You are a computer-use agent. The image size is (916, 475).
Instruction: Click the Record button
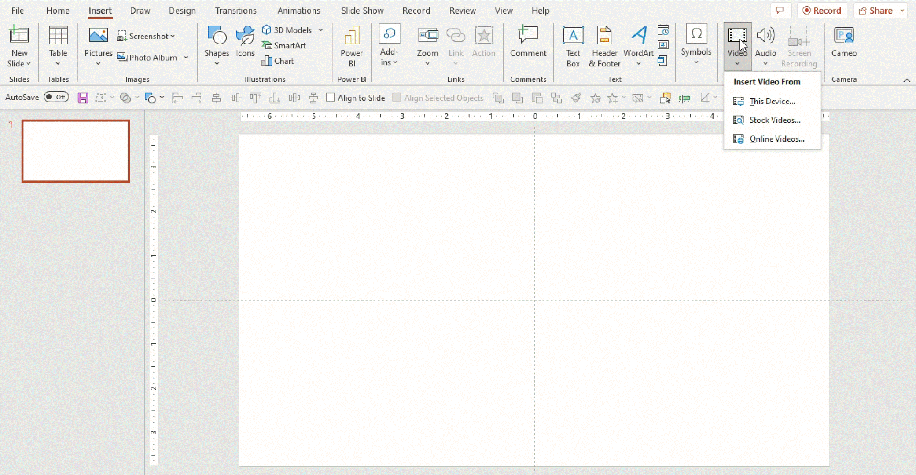coord(822,10)
